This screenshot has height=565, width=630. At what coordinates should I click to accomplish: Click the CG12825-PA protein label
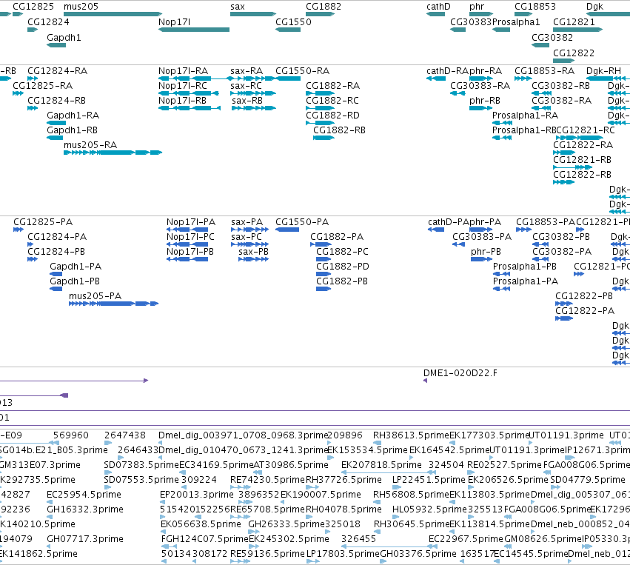pyautogui.click(x=43, y=222)
